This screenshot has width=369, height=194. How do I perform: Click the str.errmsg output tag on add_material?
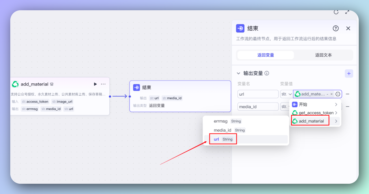30,109
